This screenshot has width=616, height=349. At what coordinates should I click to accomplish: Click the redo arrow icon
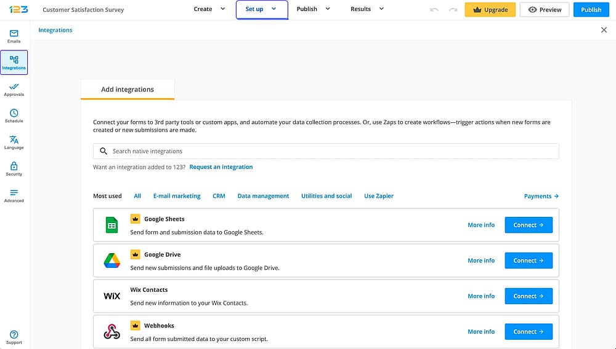453,9
